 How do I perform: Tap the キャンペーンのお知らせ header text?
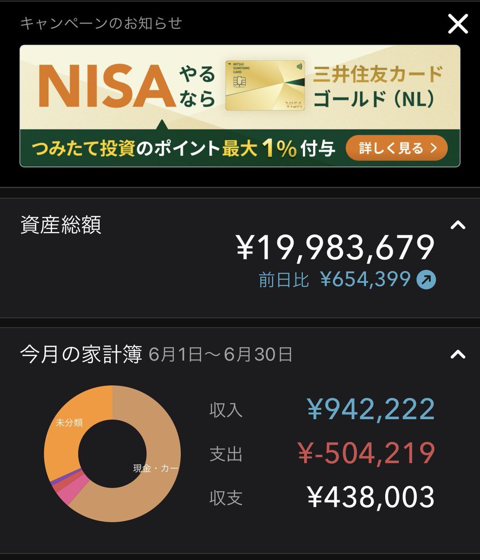coord(101,23)
